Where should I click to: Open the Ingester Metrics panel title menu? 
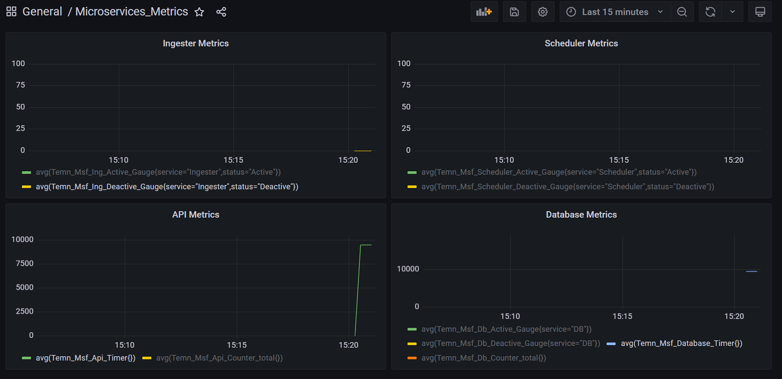click(196, 43)
